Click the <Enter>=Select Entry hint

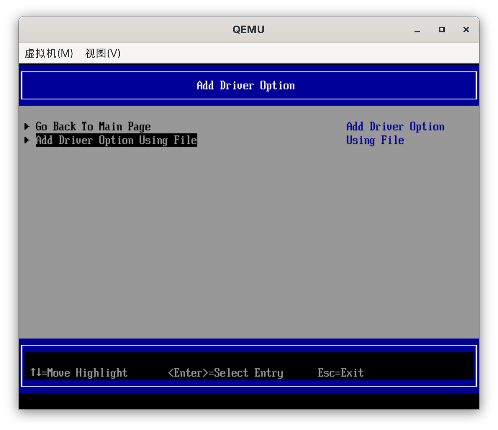(x=226, y=372)
